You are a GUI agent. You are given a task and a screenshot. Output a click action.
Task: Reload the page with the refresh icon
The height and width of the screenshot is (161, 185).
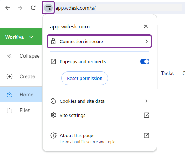(x=33, y=8)
